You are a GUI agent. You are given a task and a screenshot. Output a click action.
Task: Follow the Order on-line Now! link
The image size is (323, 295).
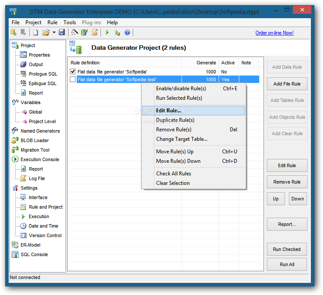click(274, 33)
